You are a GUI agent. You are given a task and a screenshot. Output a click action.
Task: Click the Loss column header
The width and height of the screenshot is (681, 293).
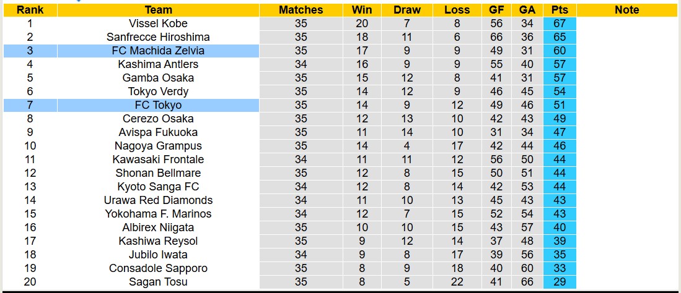click(457, 10)
